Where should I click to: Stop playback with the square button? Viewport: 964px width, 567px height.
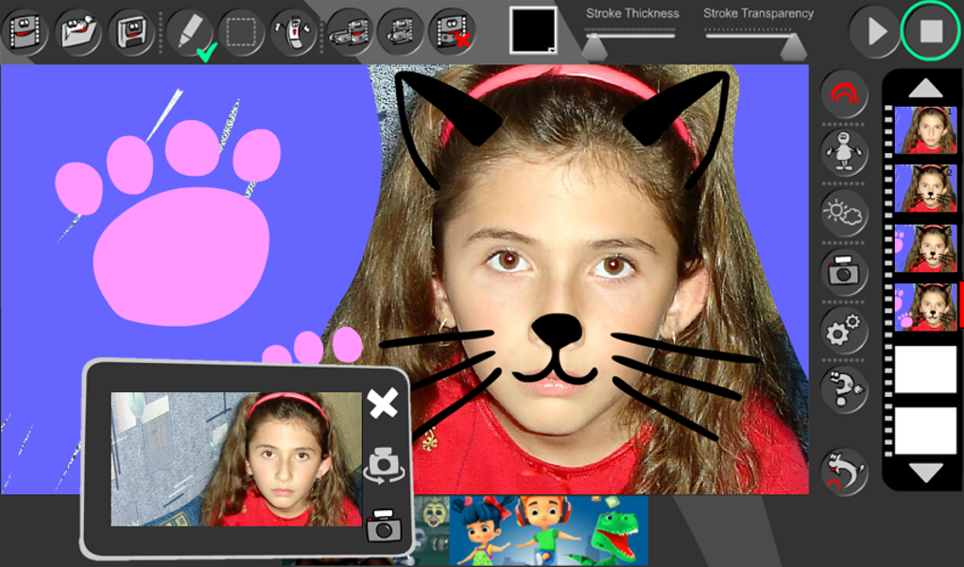tap(931, 31)
